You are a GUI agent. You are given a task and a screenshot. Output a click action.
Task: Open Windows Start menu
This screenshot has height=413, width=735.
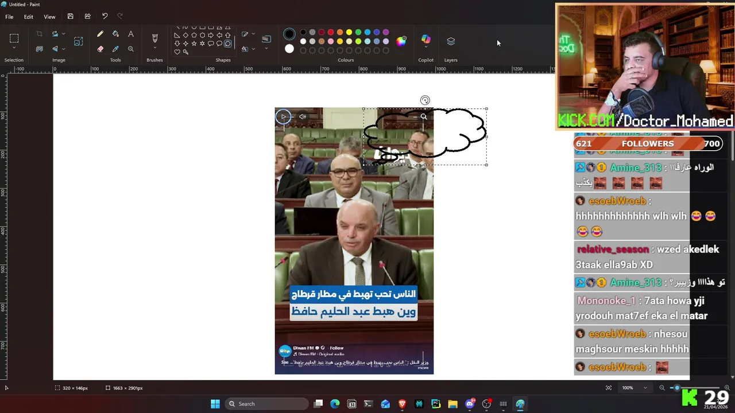click(x=215, y=404)
